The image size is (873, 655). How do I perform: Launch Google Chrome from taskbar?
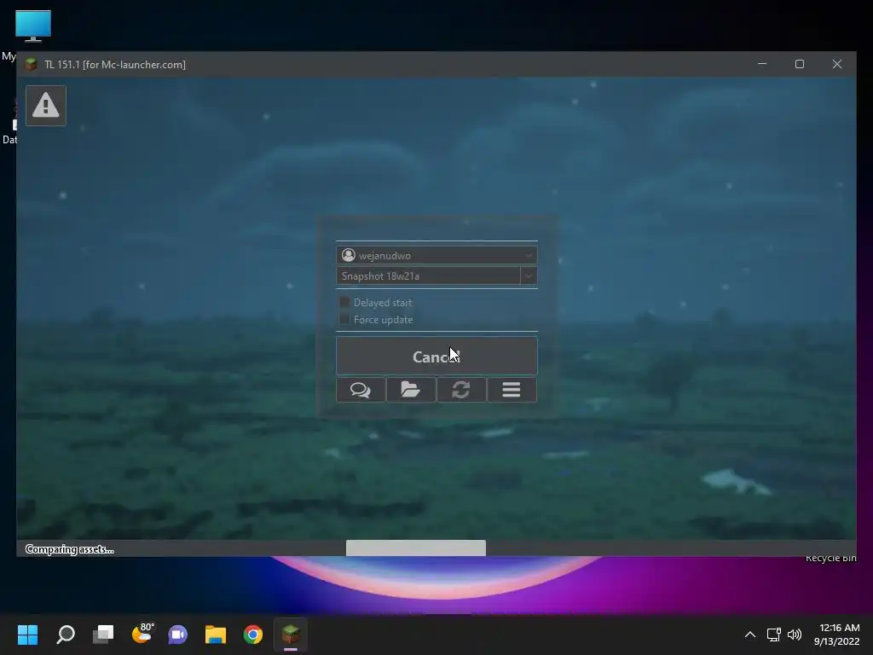pos(252,635)
